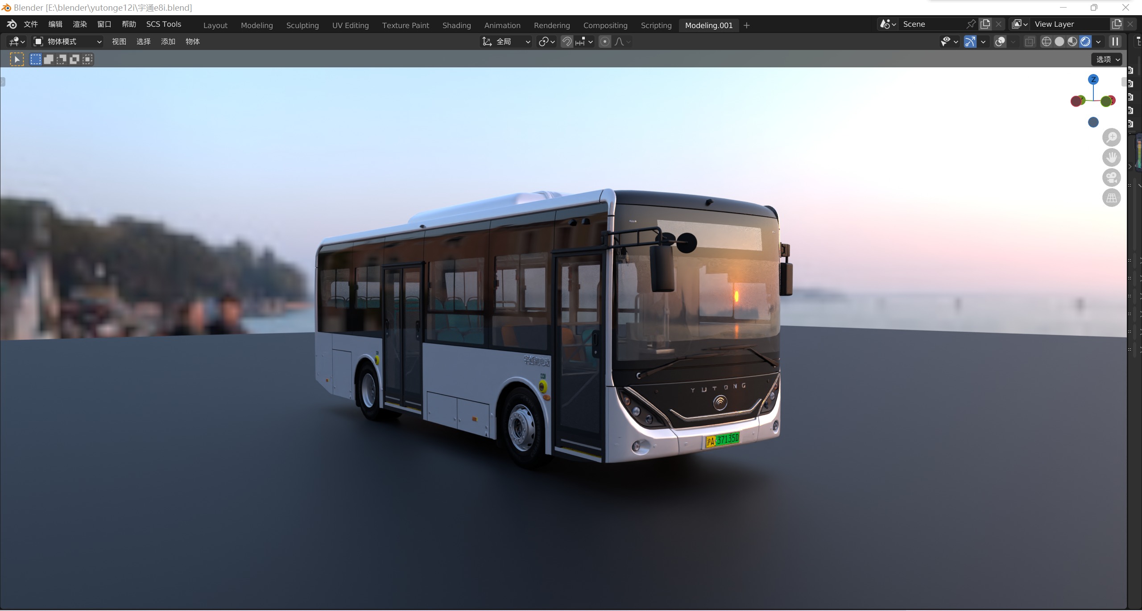Create a new scene copy icon
Viewport: 1142px width, 611px height.
pyautogui.click(x=985, y=24)
